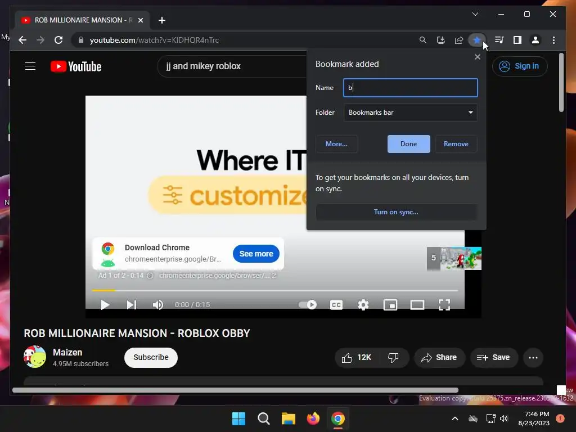
Task: Enable theater mode
Action: [x=417, y=305]
